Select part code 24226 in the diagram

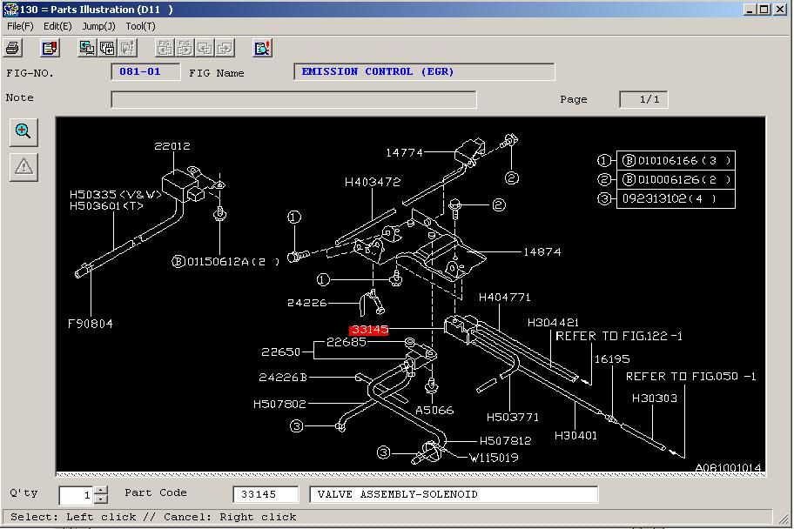click(x=306, y=303)
